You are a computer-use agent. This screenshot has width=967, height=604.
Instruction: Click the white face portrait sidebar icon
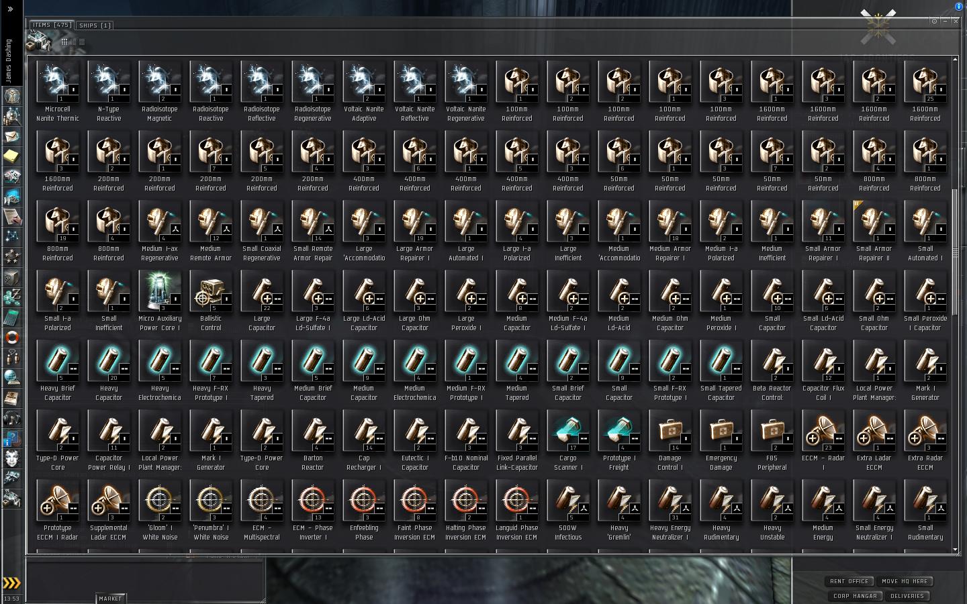coord(11,458)
